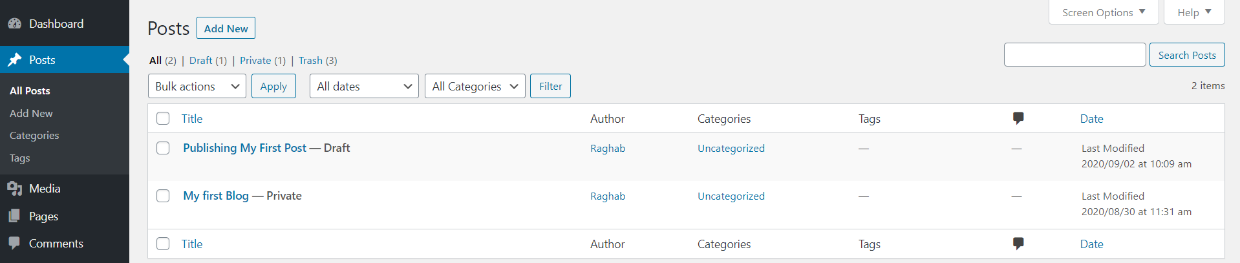Click the Posts pushpin icon

point(14,60)
